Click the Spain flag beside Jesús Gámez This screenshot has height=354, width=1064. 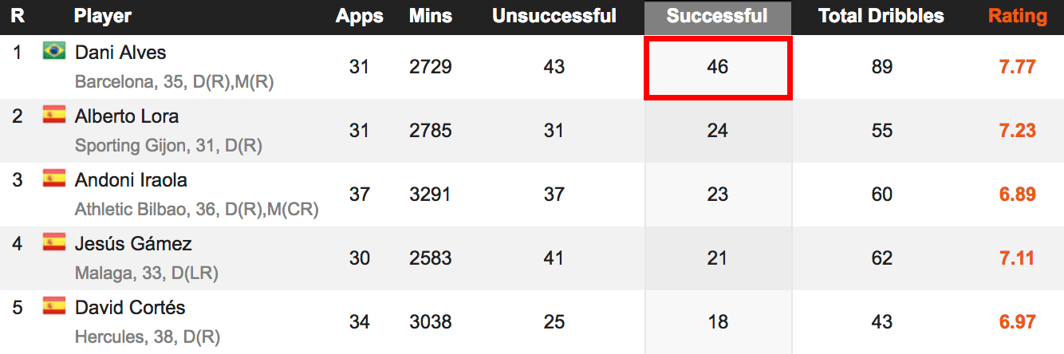coord(54,243)
